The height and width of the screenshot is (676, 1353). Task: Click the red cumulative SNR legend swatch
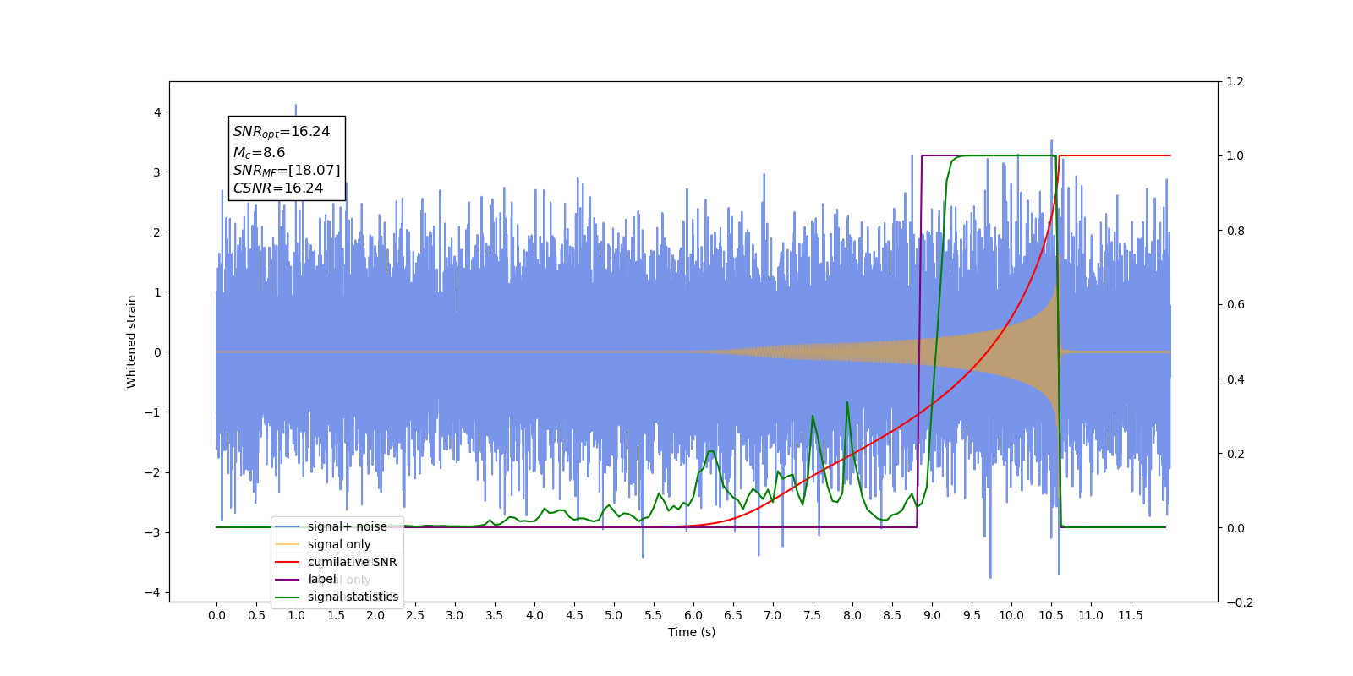coord(288,562)
